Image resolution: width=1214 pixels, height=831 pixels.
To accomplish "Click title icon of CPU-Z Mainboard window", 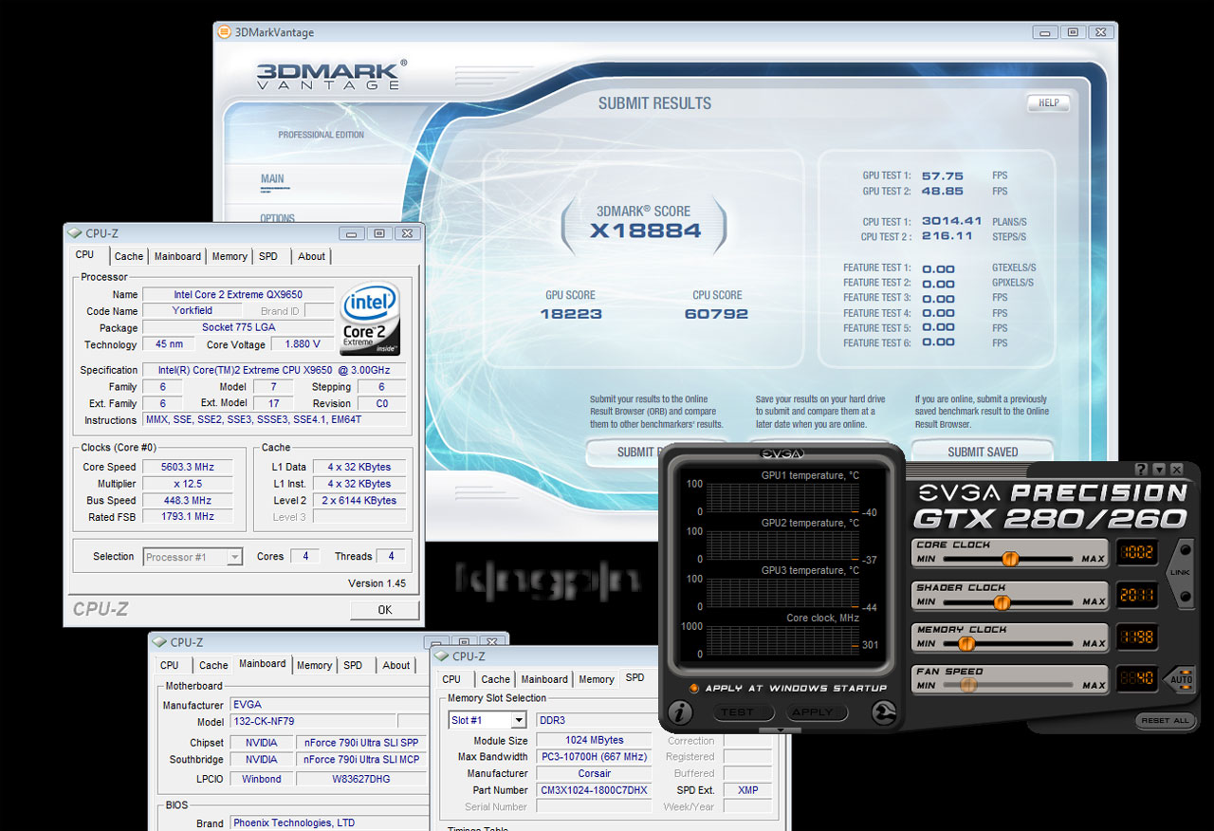I will [159, 642].
